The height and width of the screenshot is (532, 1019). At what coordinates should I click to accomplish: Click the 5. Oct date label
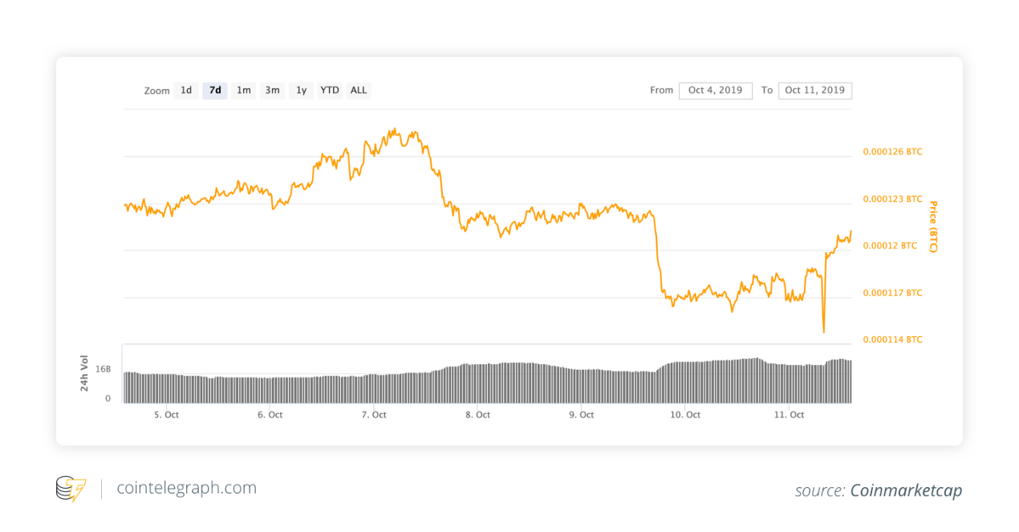pyautogui.click(x=165, y=415)
